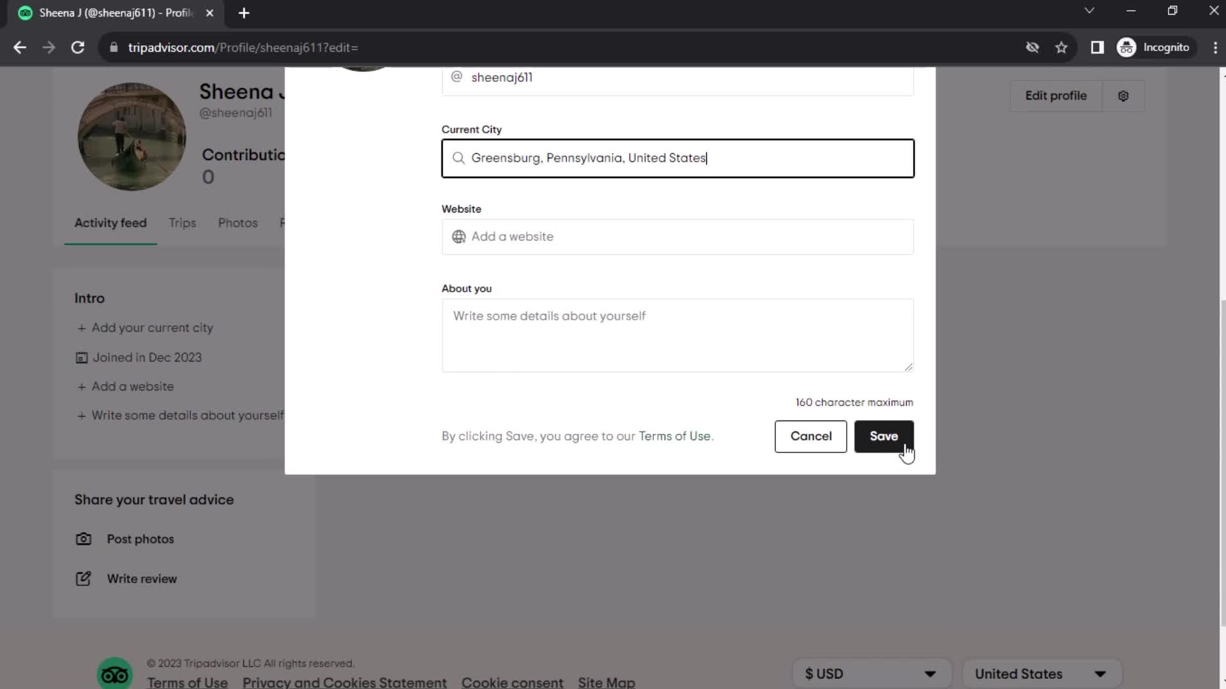Click the Edit profile button
This screenshot has height=689, width=1226.
[x=1056, y=95]
